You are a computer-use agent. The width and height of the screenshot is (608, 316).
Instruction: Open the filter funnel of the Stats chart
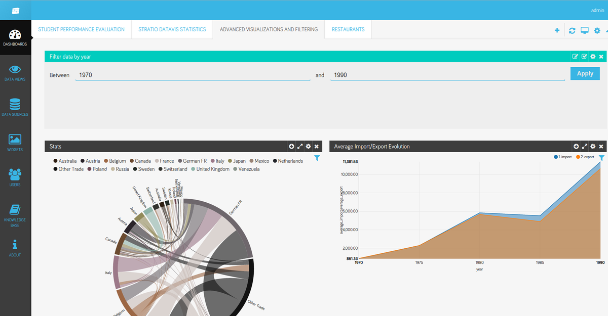pyautogui.click(x=317, y=158)
